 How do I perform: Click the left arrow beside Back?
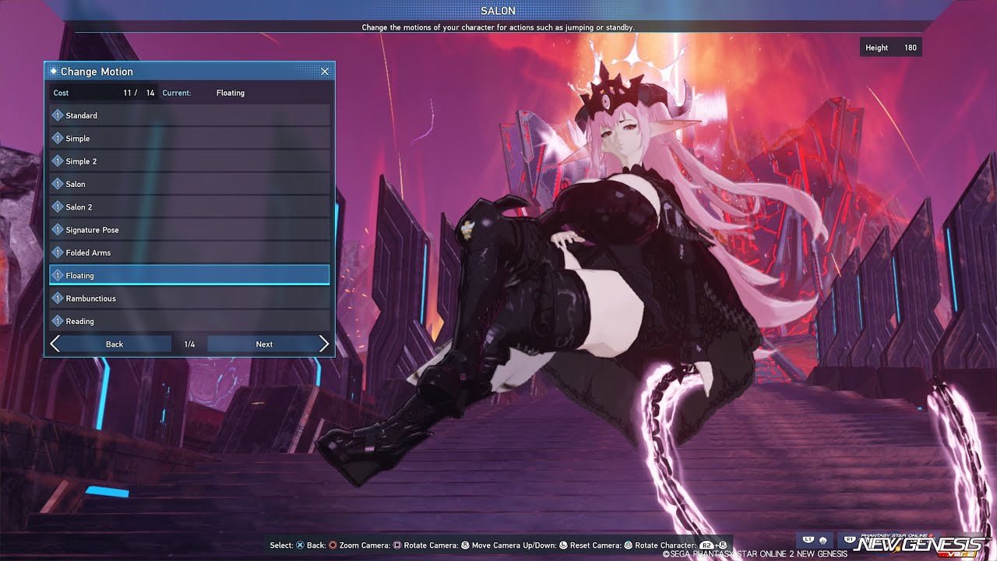point(55,344)
